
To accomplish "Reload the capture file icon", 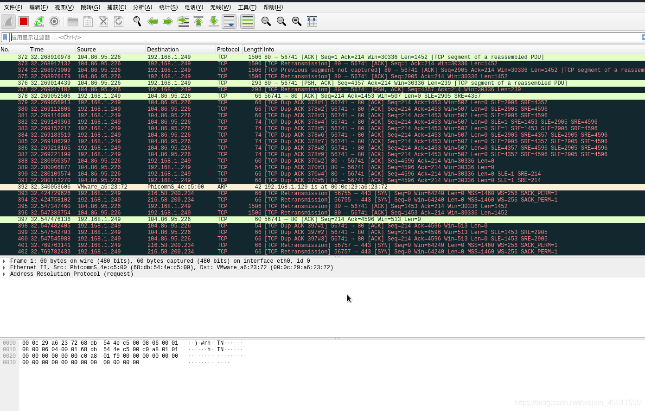I will click(x=119, y=21).
